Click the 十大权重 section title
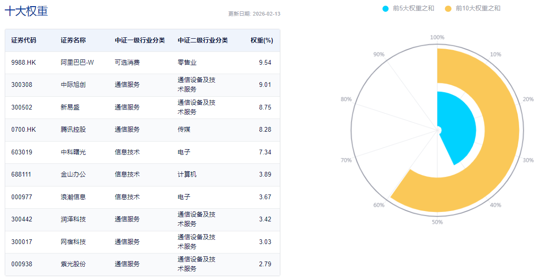 [26, 11]
